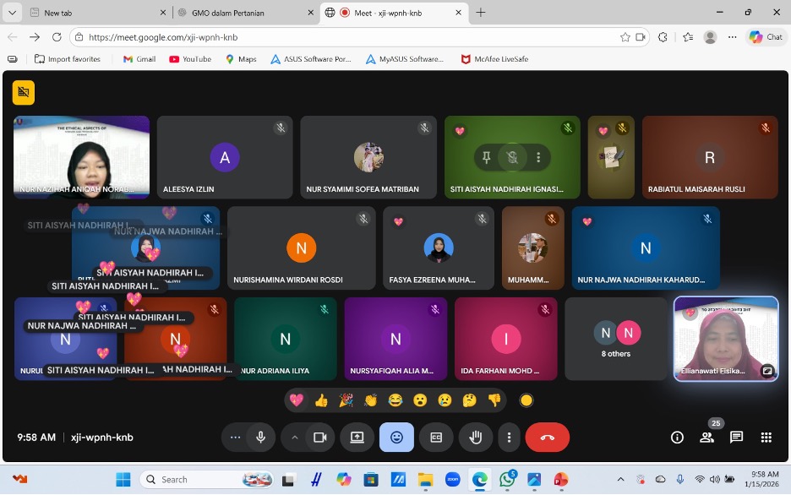The height and width of the screenshot is (495, 791).
Task: Raise your hand in the meeting
Action: point(476,438)
